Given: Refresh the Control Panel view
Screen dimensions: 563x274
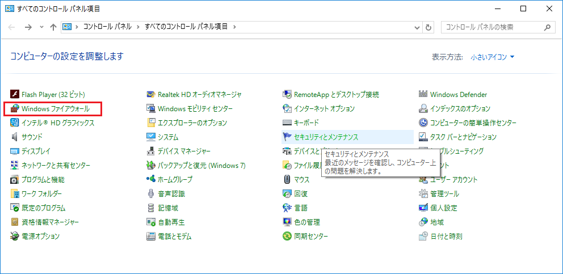Looking at the screenshot, I should 427,27.
